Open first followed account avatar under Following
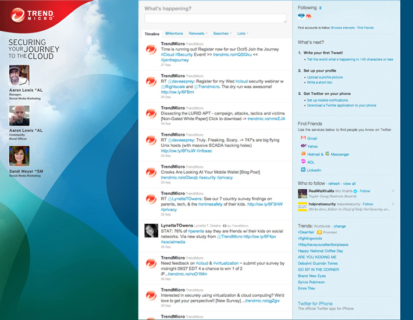 coord(301,16)
